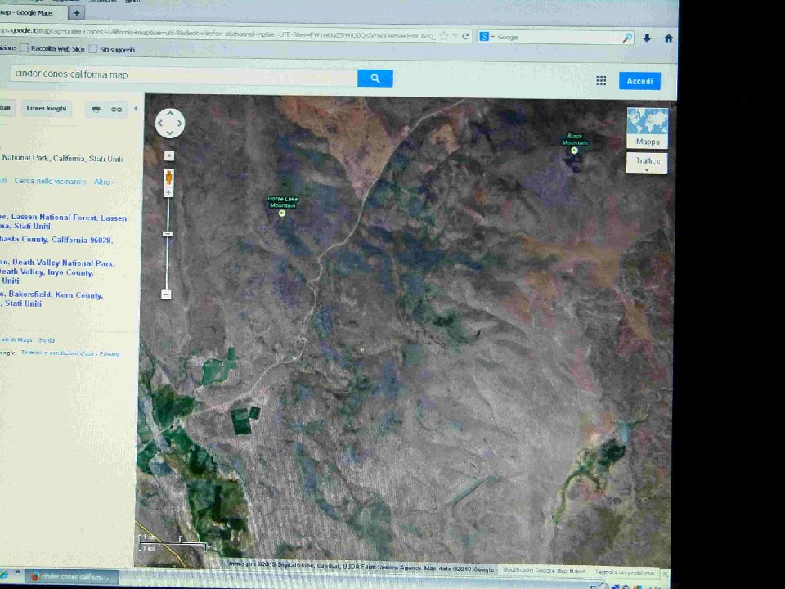Screen dimensions: 785x589
Task: Pan the map down with the arrow
Action: pos(170,133)
